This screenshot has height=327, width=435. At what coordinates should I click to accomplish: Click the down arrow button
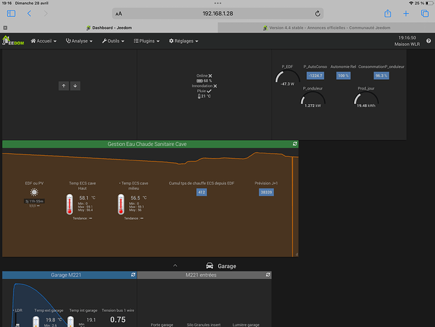click(75, 86)
